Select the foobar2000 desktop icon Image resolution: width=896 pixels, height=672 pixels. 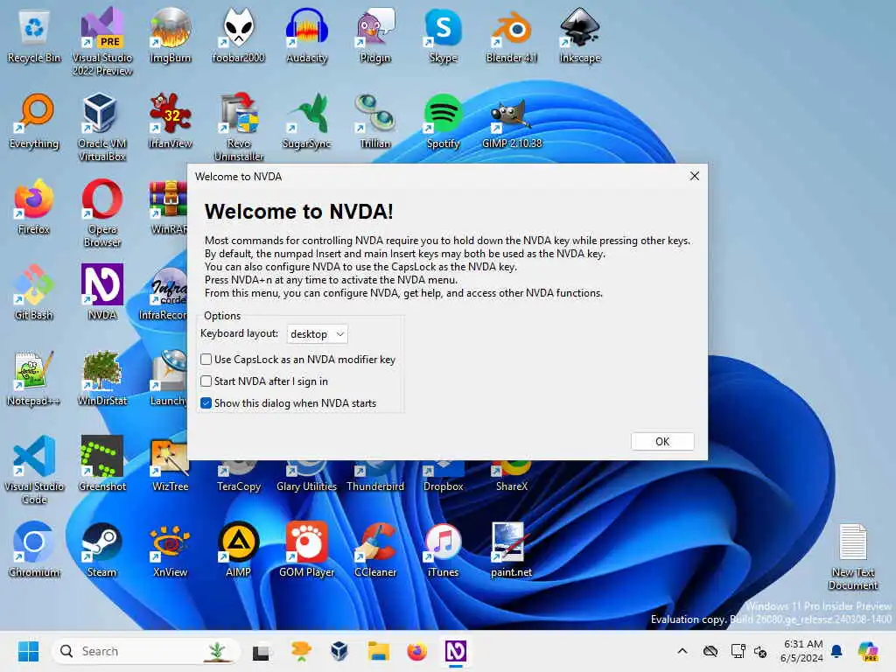pyautogui.click(x=238, y=37)
